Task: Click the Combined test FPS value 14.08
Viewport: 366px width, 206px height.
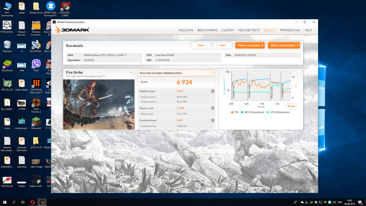Action: coord(182,126)
